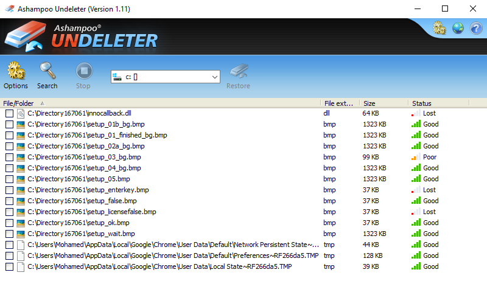Open the internet globe icon in header
Viewport: 487px width, 292px height.
pyautogui.click(x=458, y=28)
